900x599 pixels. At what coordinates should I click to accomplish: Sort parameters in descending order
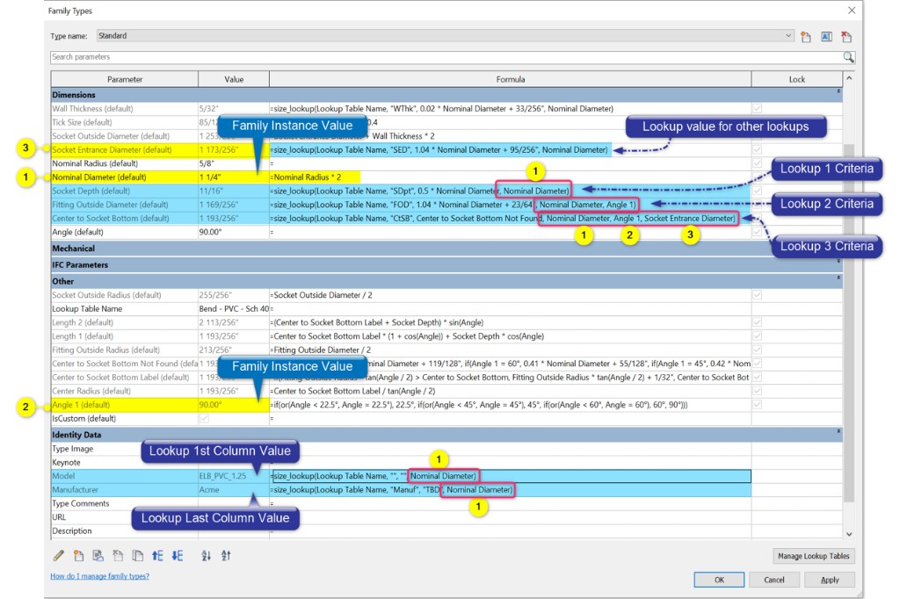[x=226, y=555]
